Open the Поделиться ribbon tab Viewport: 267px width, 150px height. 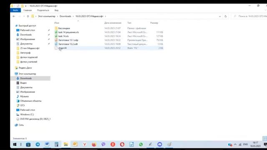(43, 10)
